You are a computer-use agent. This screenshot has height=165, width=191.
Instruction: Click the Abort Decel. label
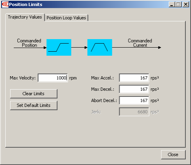click(104, 100)
